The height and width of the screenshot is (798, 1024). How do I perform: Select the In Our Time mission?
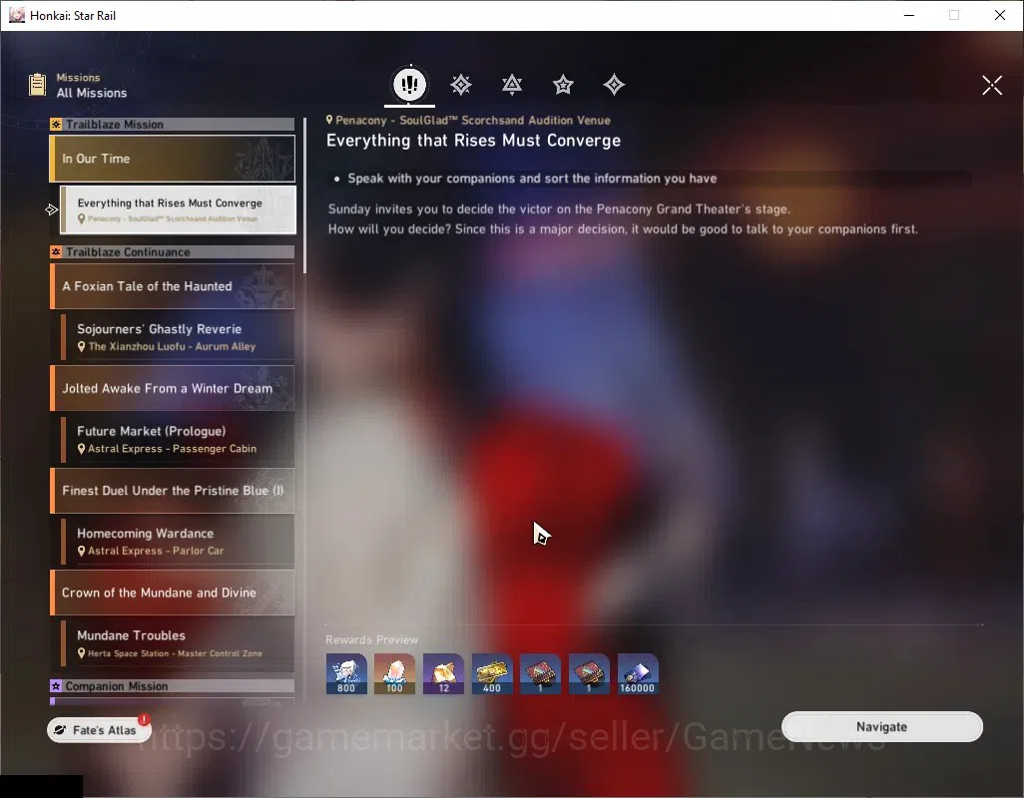pos(173,159)
